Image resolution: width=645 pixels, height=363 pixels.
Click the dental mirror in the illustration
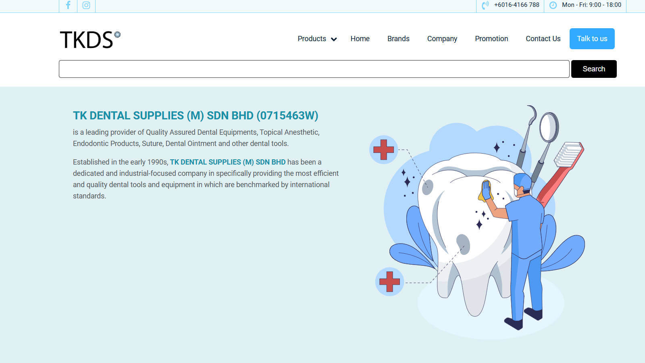click(549, 127)
